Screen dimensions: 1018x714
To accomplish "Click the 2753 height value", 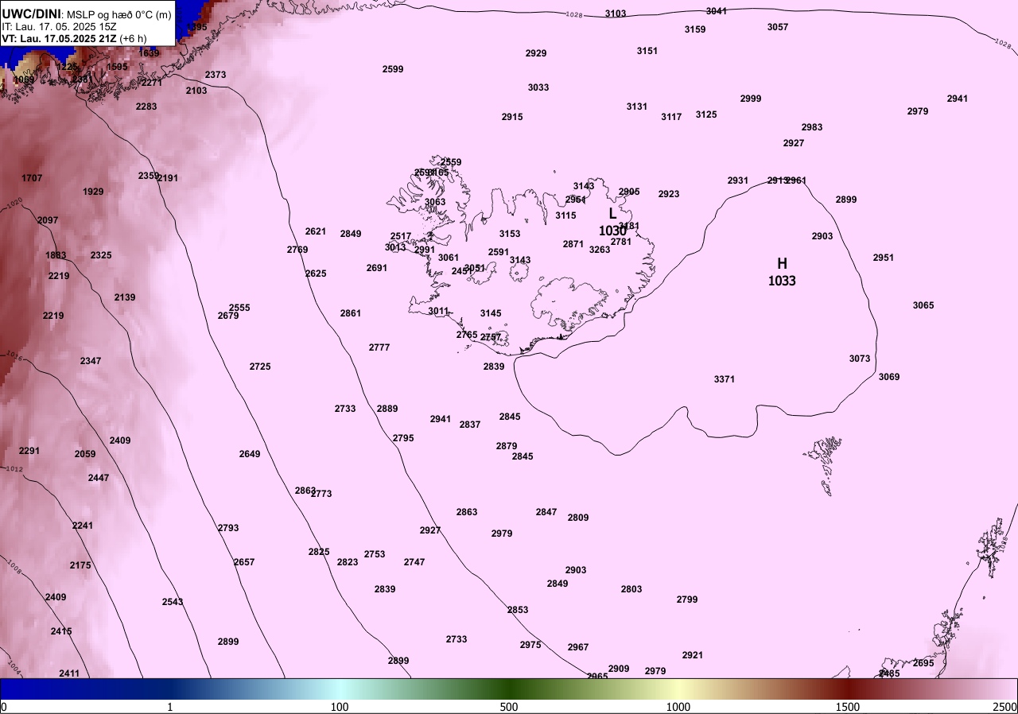I will click(375, 554).
